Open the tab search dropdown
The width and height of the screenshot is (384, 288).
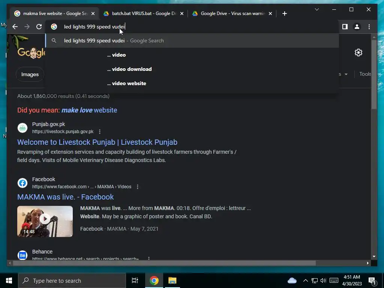316,9
